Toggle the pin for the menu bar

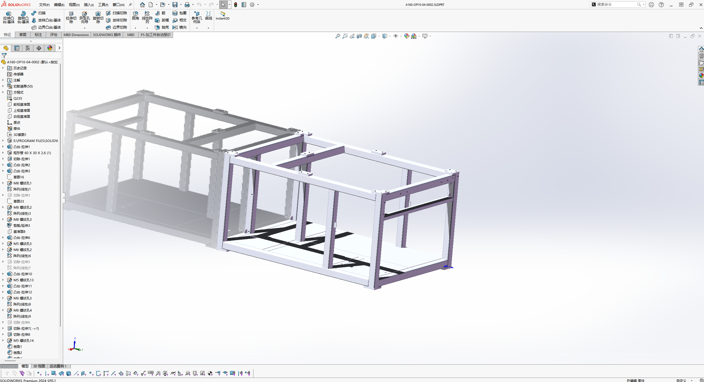click(130, 5)
